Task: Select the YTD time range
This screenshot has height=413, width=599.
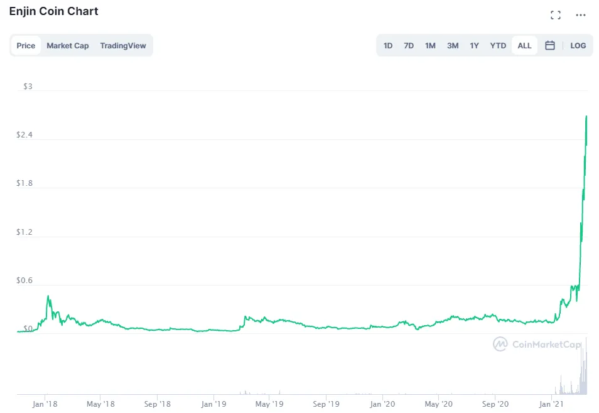Action: click(498, 45)
